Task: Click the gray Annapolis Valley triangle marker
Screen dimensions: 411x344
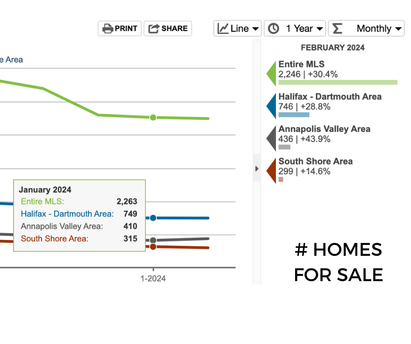Action: coord(272,138)
